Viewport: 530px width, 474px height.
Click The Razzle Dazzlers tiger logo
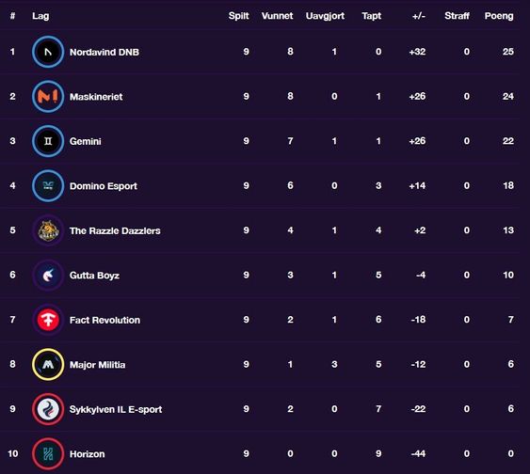(48, 230)
